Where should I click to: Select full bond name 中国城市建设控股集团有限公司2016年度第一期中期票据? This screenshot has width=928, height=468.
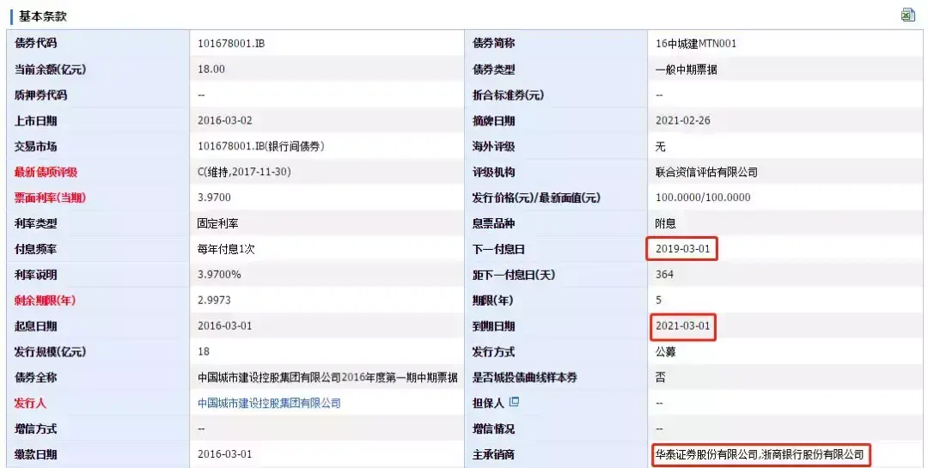coord(327,378)
